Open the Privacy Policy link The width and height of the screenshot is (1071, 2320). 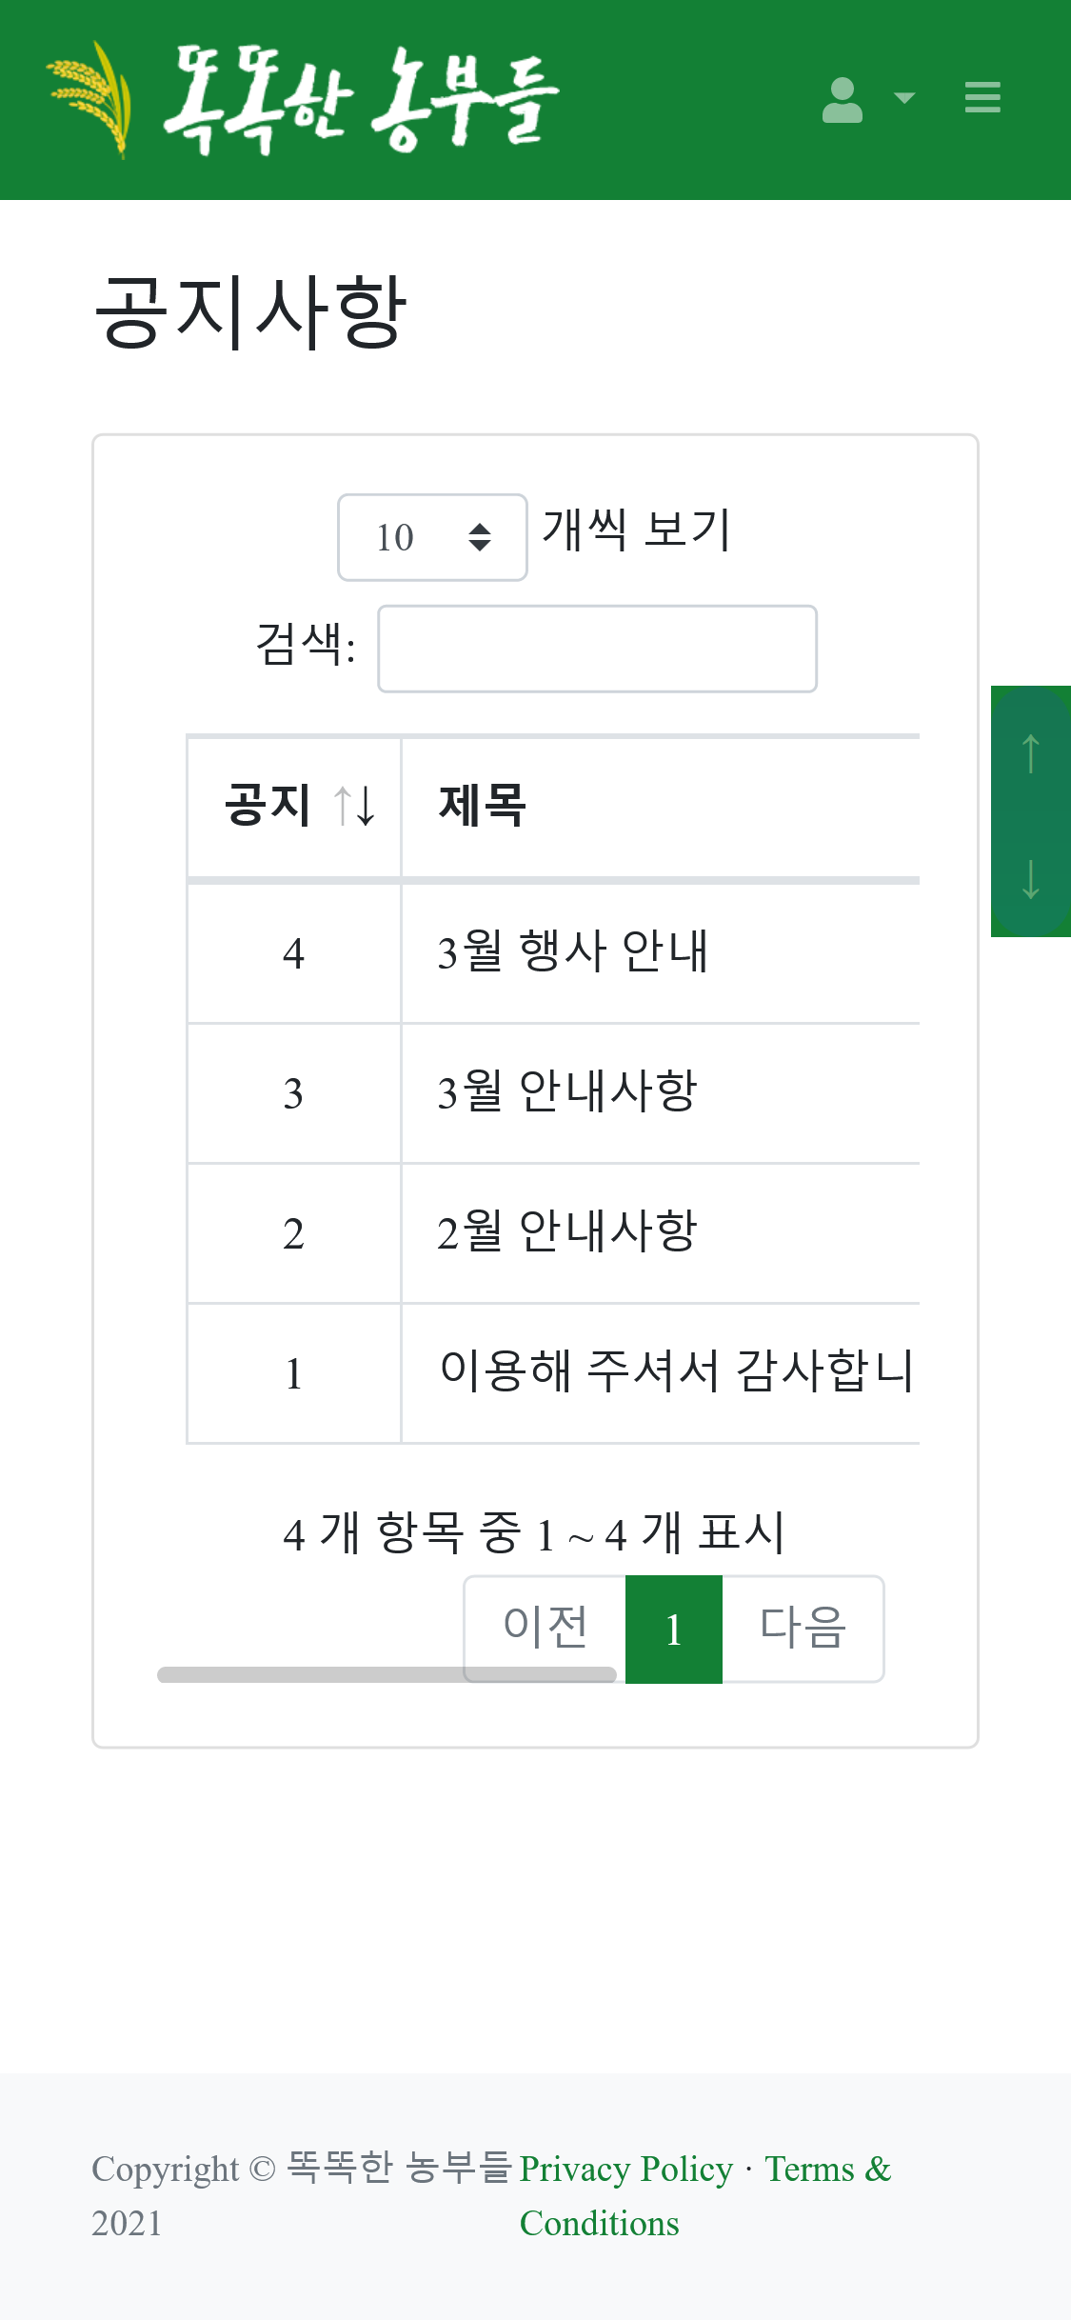point(626,2169)
